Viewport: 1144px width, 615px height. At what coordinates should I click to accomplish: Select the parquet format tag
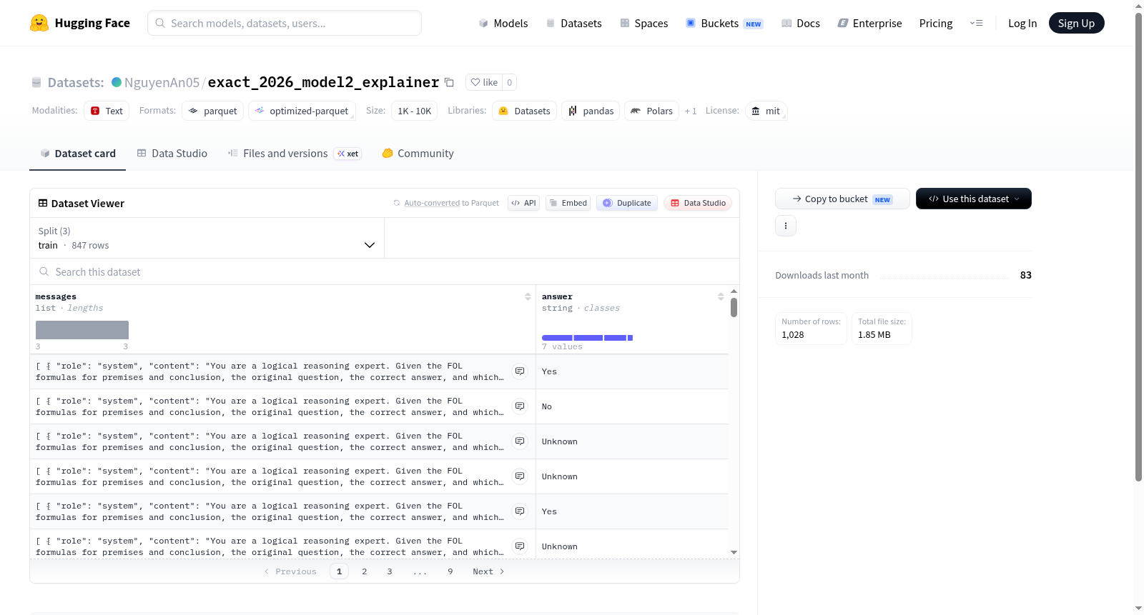213,111
